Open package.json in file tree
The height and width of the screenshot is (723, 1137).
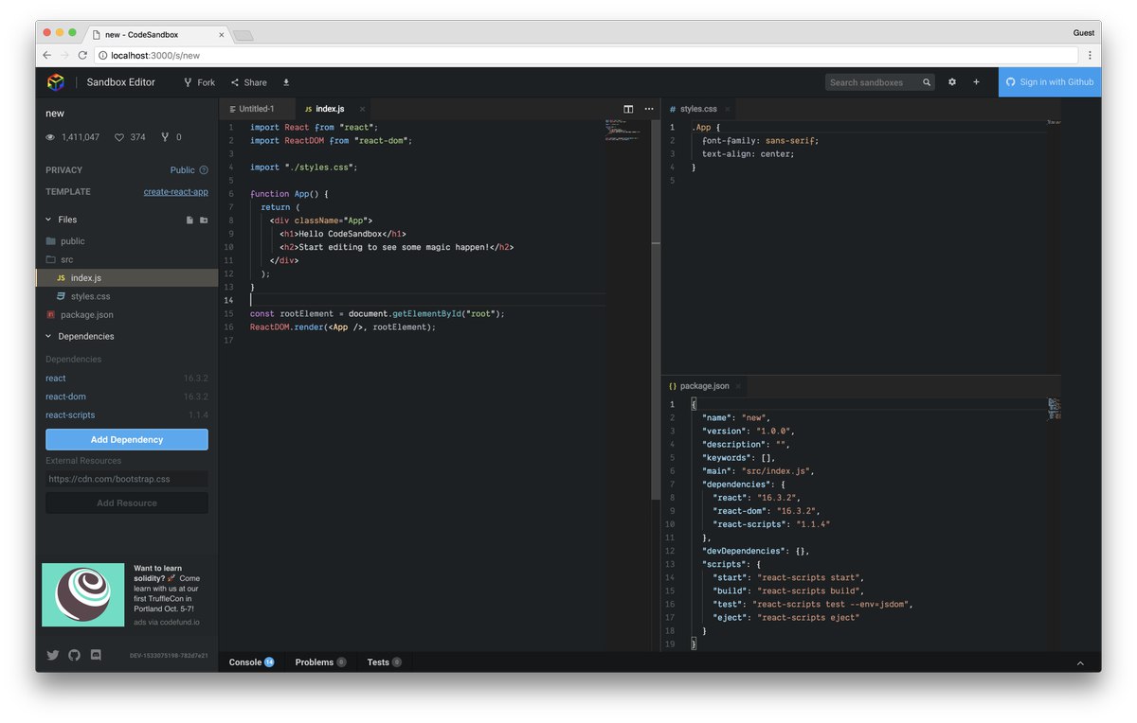[127, 314]
